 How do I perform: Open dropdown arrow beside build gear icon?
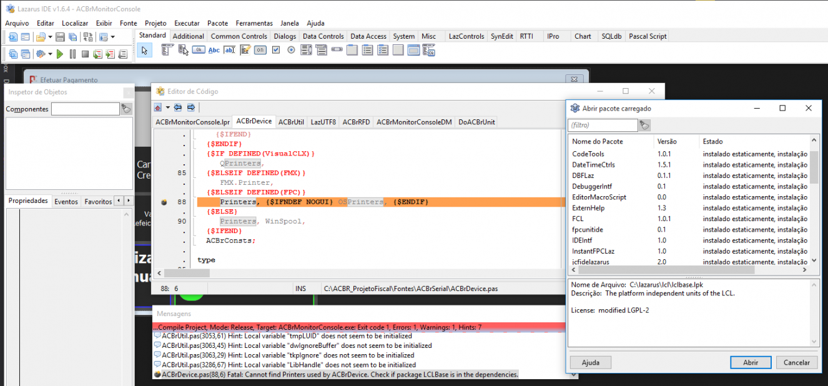(x=50, y=54)
